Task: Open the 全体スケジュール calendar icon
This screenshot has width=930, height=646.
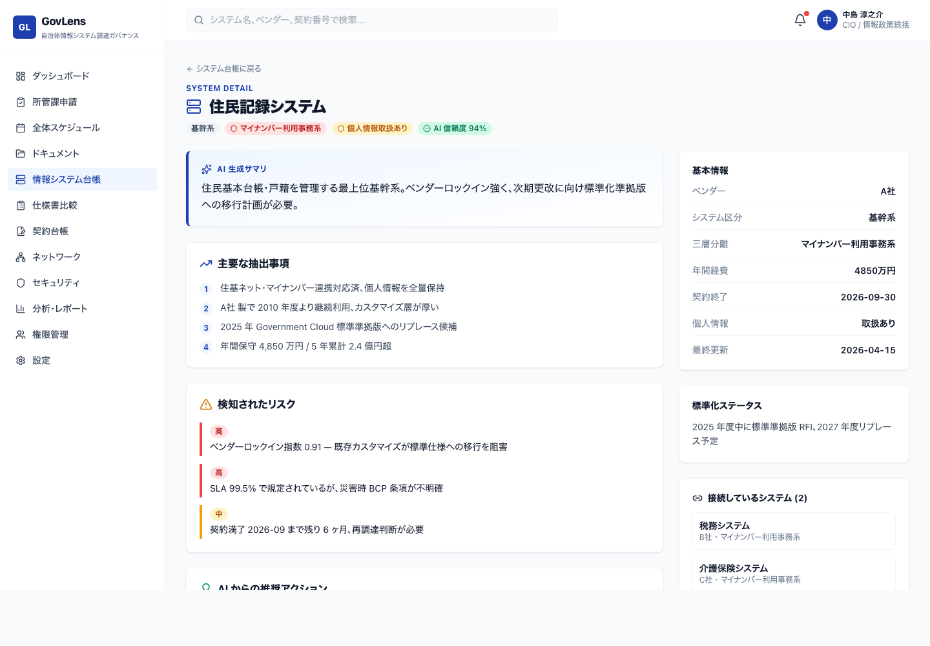Action: pyautogui.click(x=20, y=127)
